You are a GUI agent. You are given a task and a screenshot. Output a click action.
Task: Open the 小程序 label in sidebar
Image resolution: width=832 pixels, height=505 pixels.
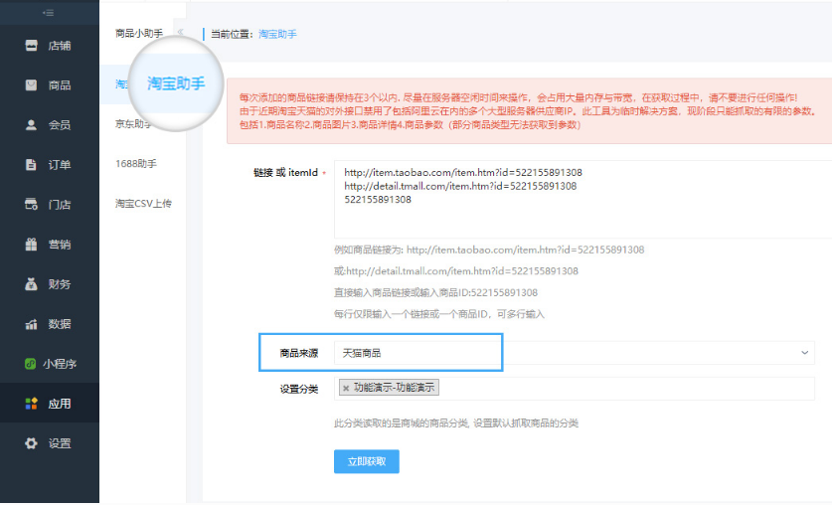tap(60, 364)
